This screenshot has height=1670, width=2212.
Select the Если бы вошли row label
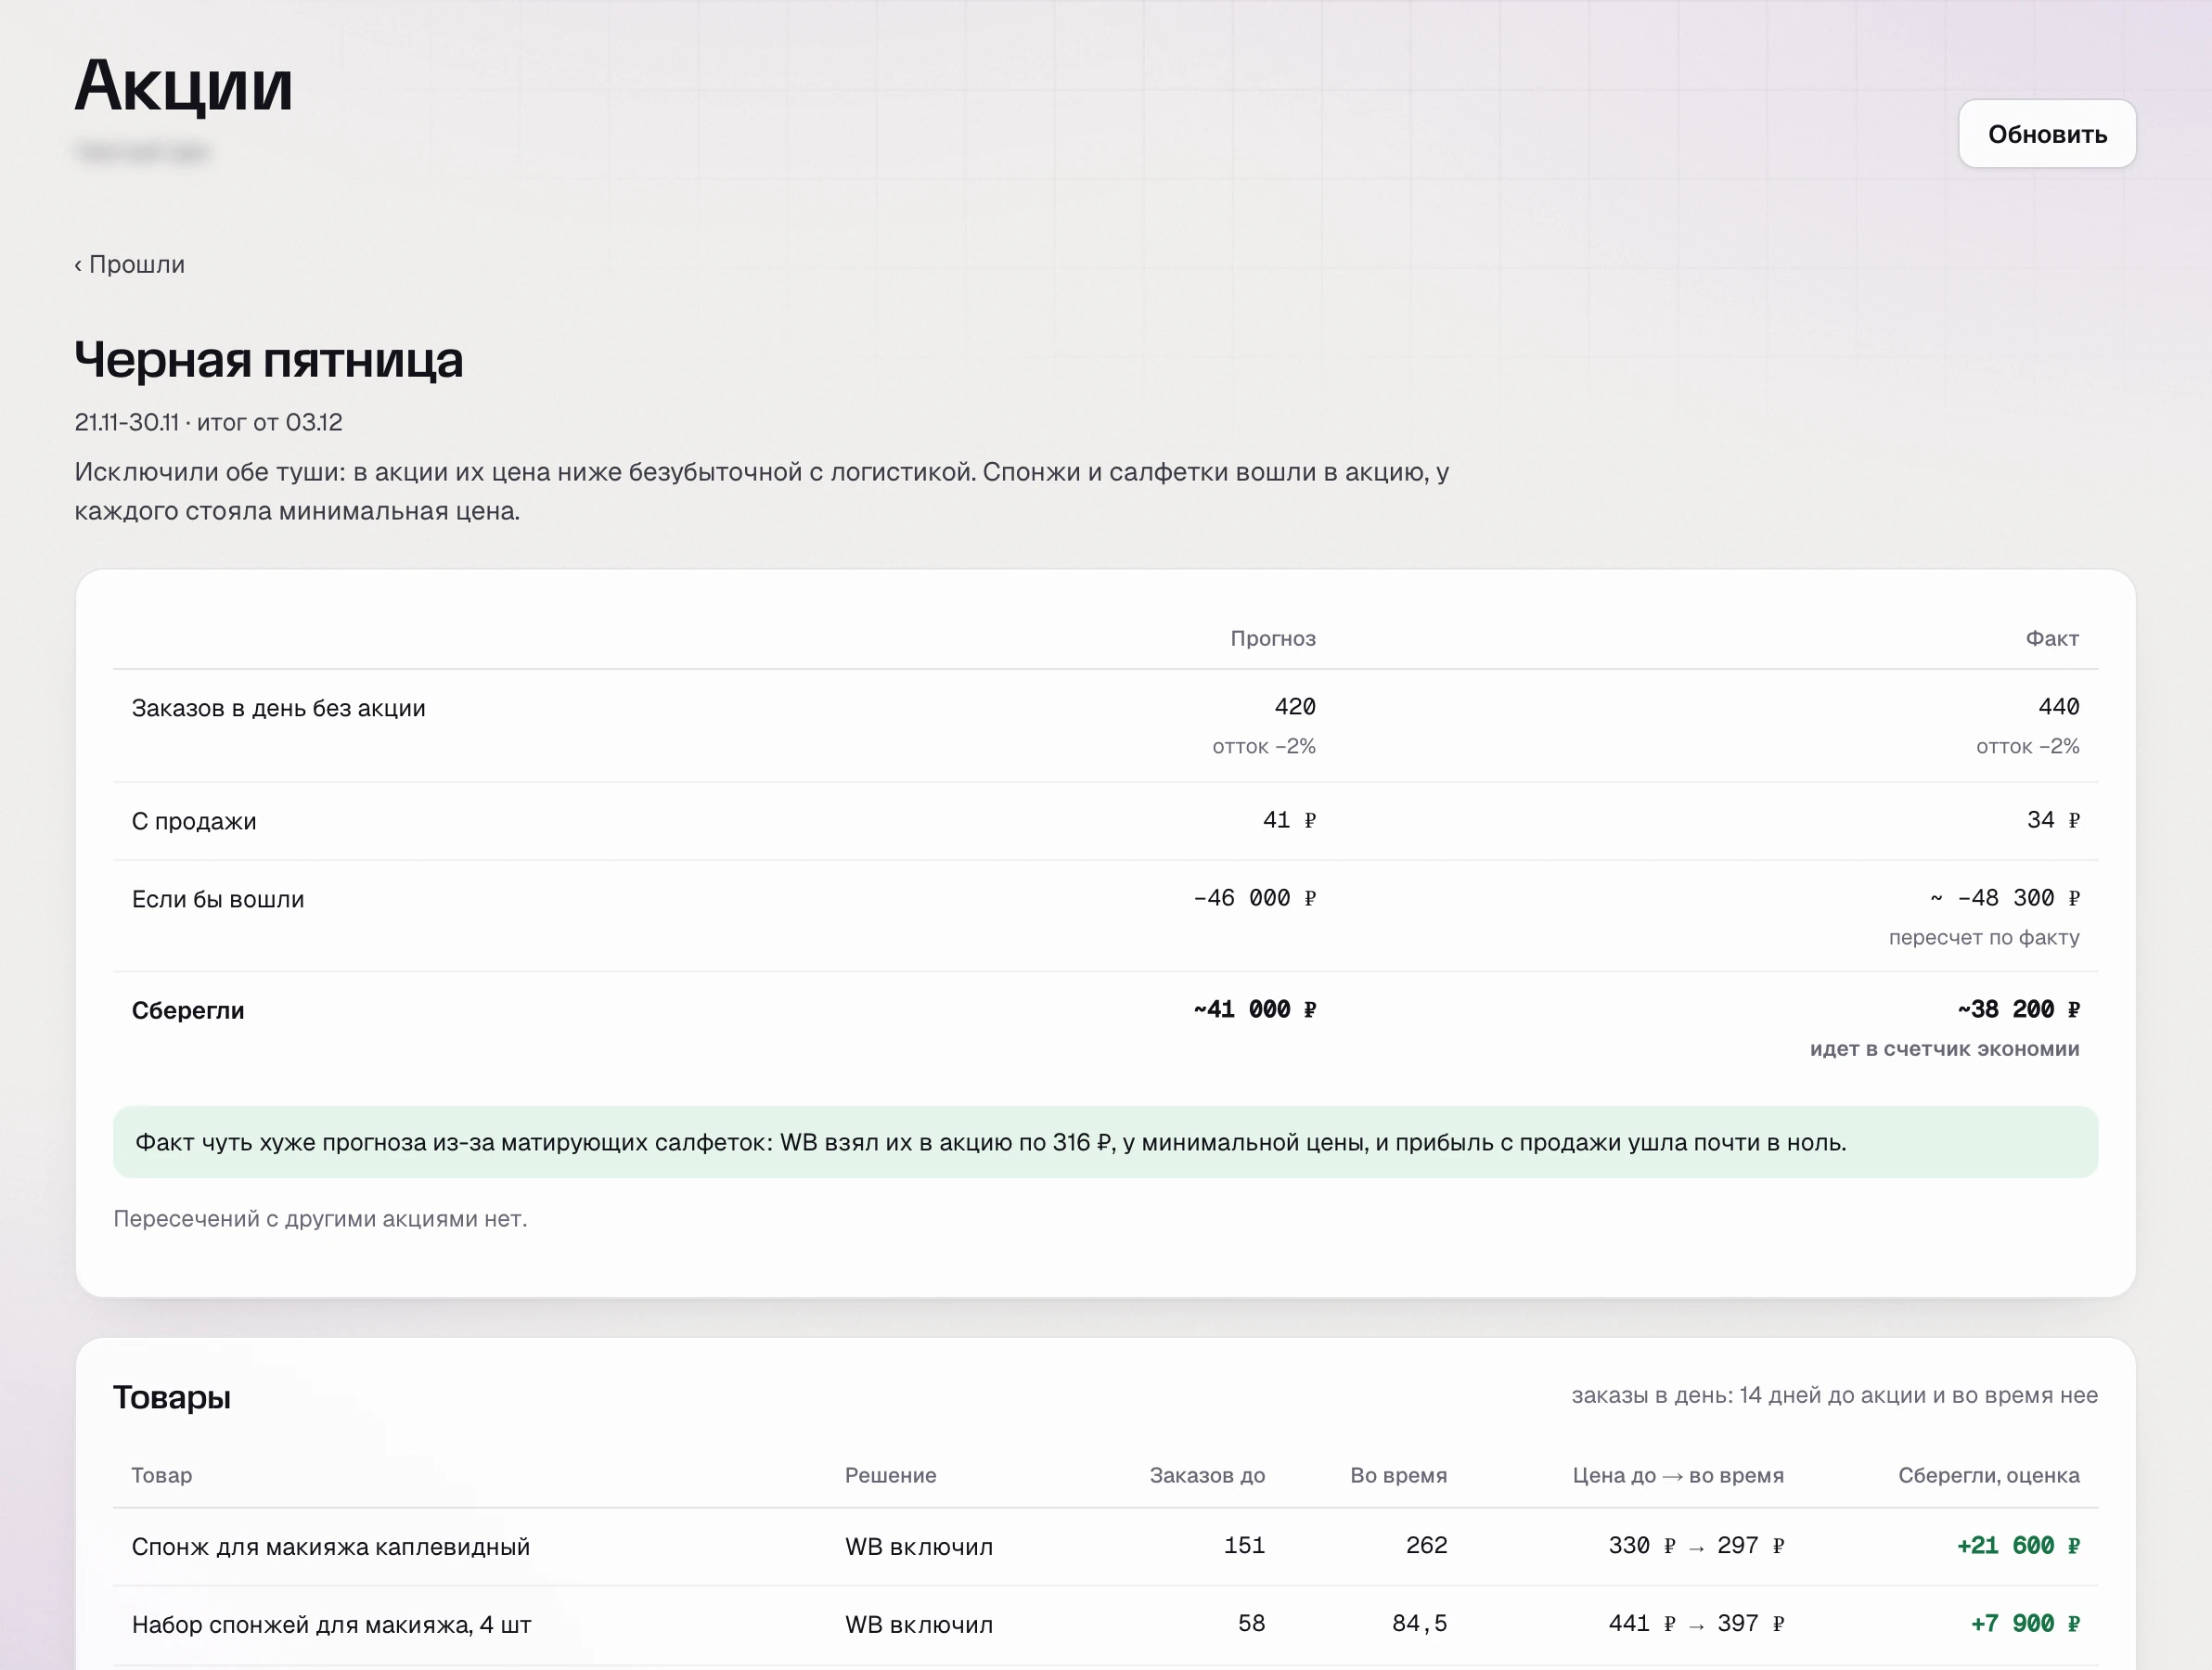coord(218,899)
